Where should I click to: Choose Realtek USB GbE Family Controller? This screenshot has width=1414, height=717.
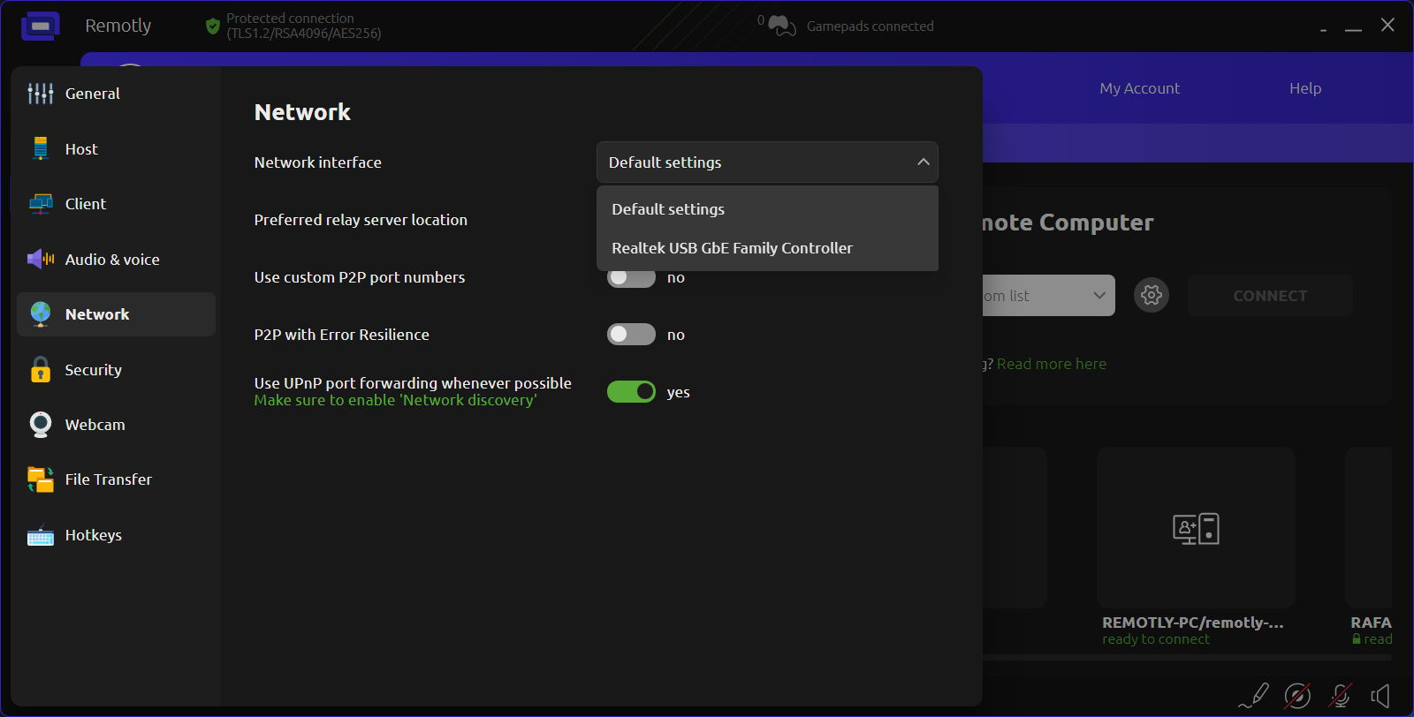(732, 248)
